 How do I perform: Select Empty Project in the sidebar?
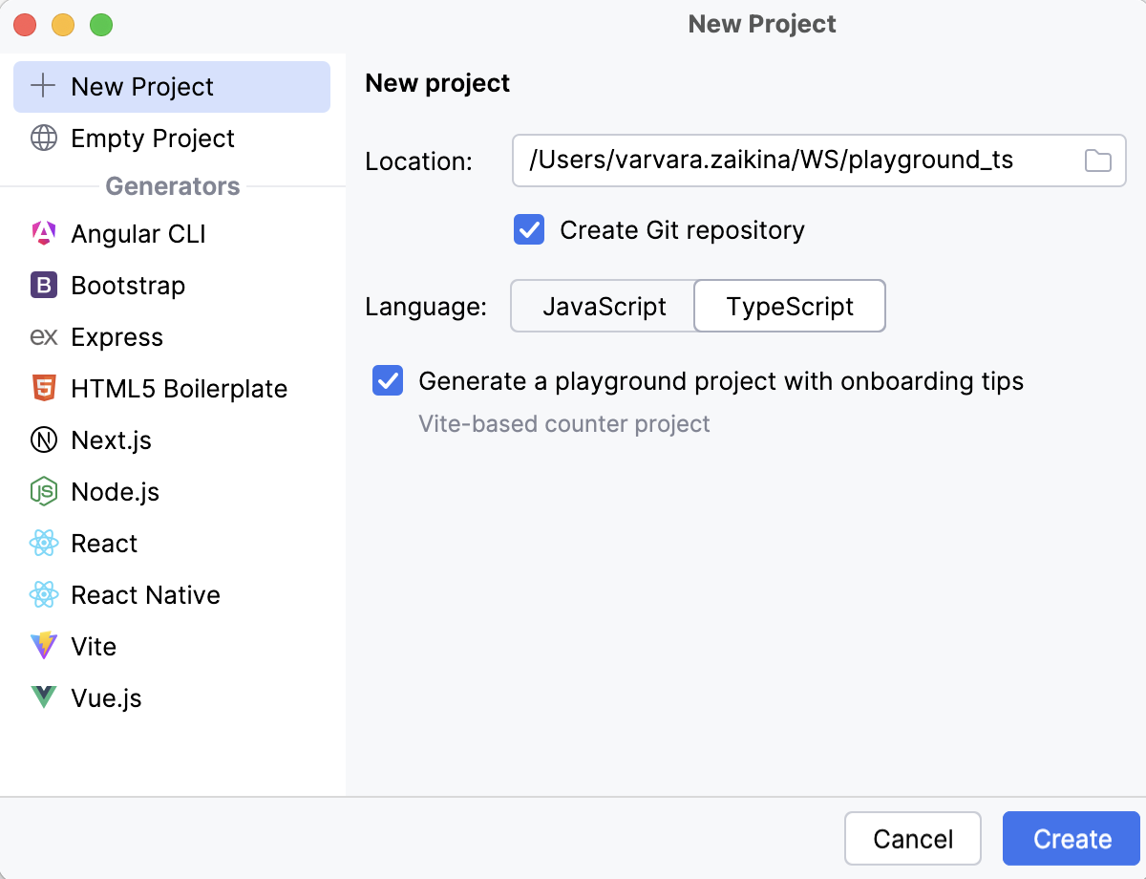pos(153,139)
